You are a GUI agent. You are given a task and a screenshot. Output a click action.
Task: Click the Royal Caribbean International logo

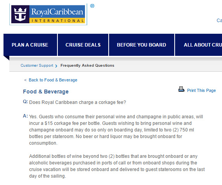[48, 14]
